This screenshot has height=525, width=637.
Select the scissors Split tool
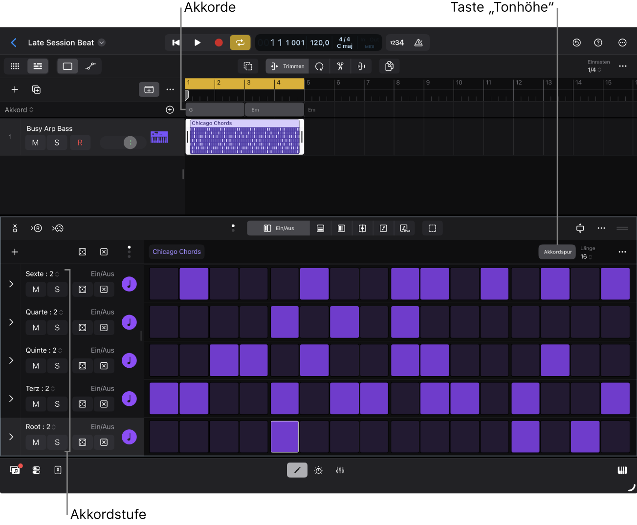(x=340, y=66)
